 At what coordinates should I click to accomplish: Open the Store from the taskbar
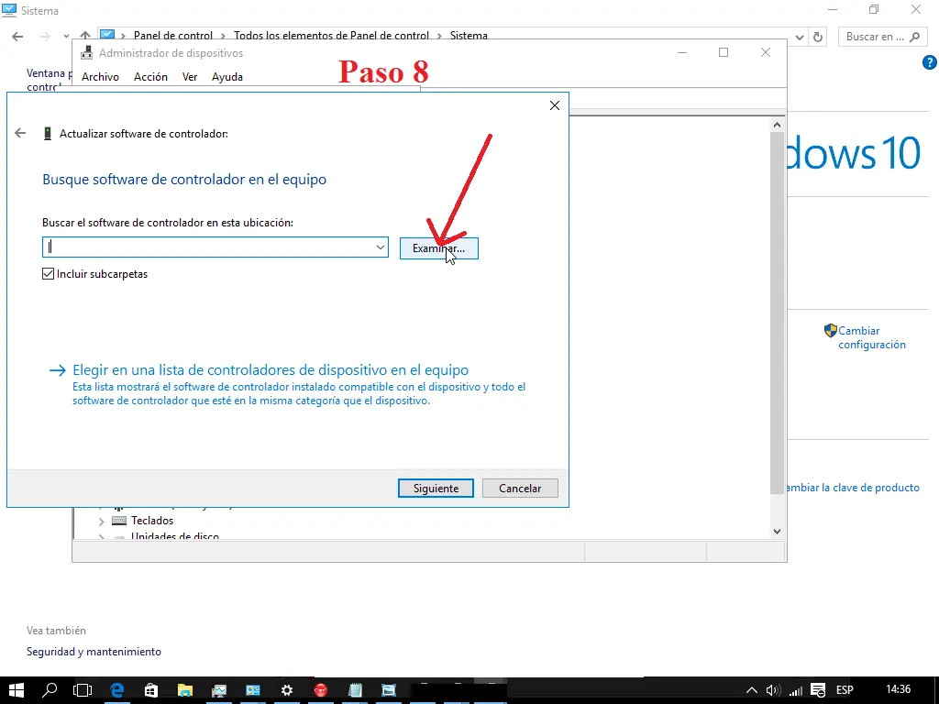(151, 690)
